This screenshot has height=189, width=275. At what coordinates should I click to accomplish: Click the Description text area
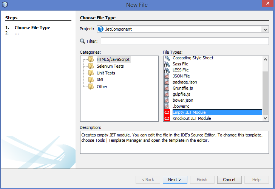[x=175, y=143]
